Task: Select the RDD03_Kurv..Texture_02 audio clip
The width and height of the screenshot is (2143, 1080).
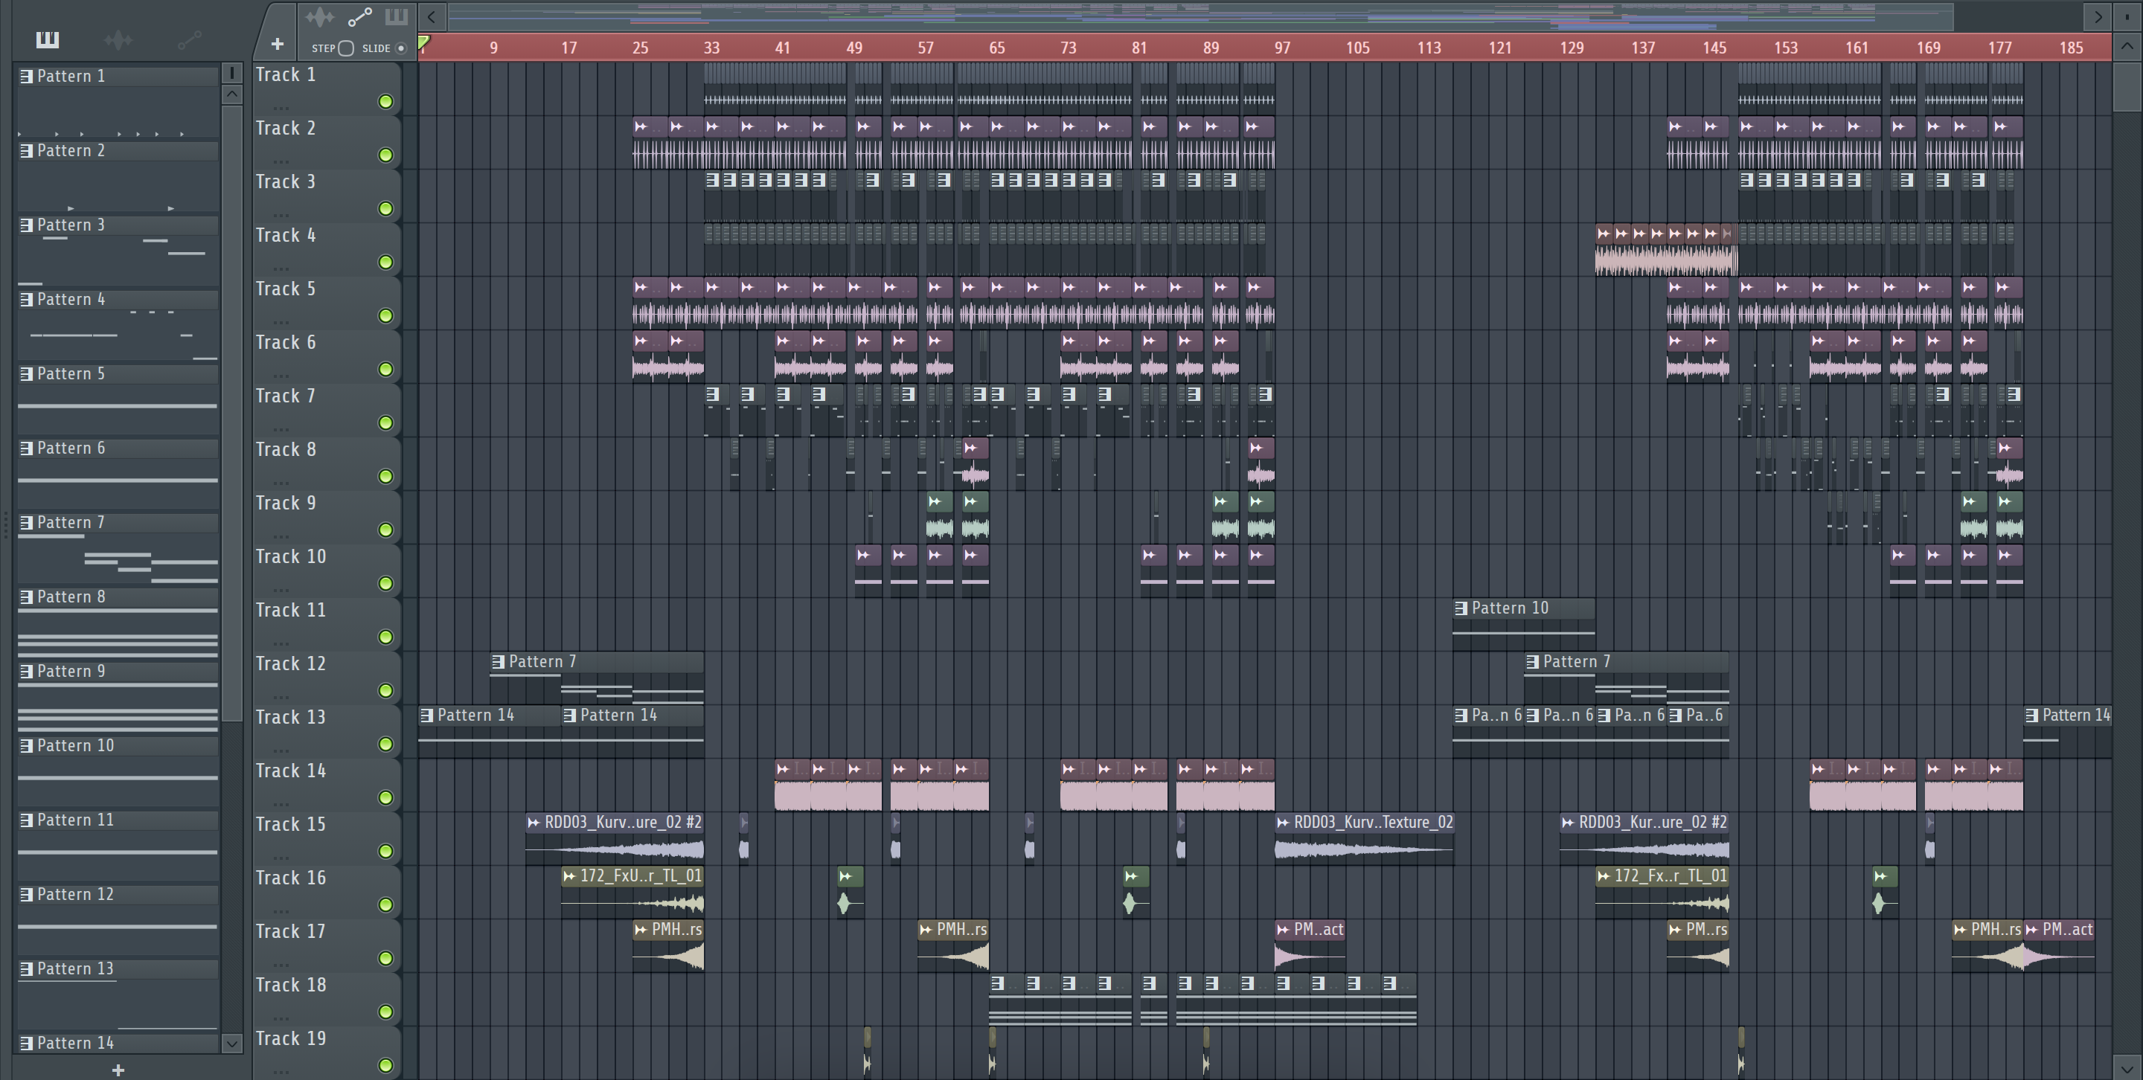Action: pyautogui.click(x=1365, y=838)
